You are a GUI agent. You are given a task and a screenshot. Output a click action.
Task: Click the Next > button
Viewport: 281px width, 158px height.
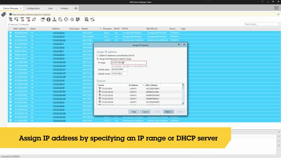(168, 112)
